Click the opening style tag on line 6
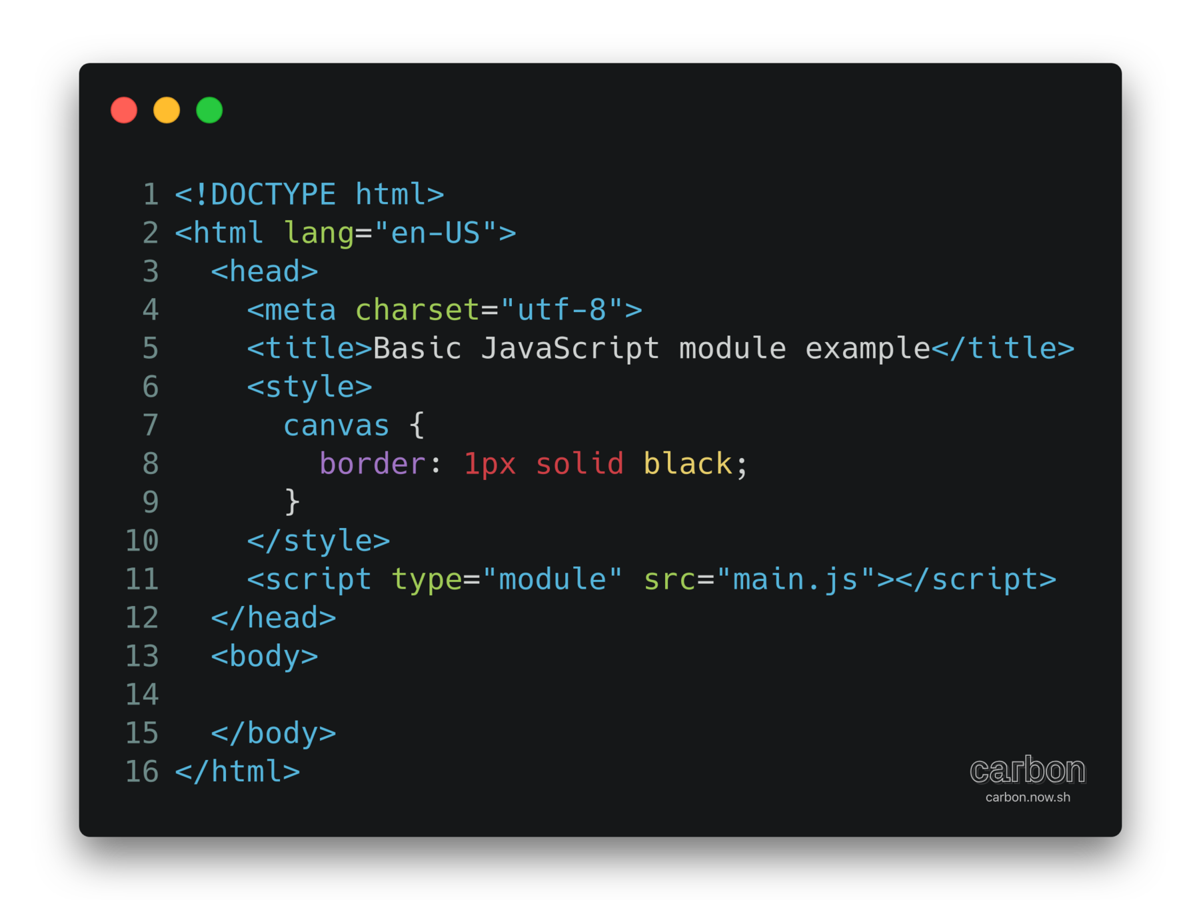1201x900 pixels. pyautogui.click(x=309, y=387)
